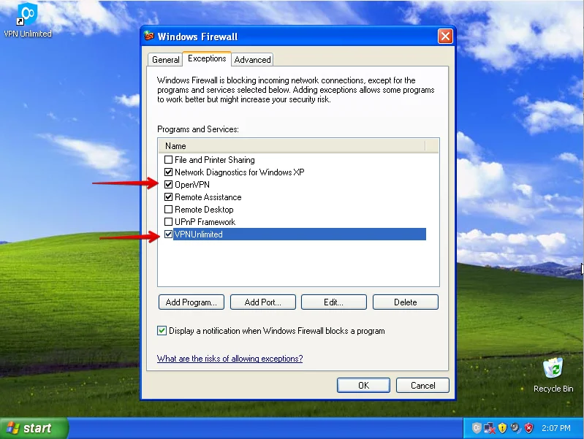Toggle the firewall block notification checkbox

(162, 331)
